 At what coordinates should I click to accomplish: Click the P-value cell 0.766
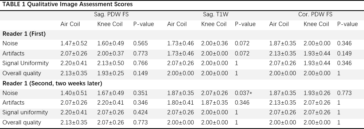(140, 63)
